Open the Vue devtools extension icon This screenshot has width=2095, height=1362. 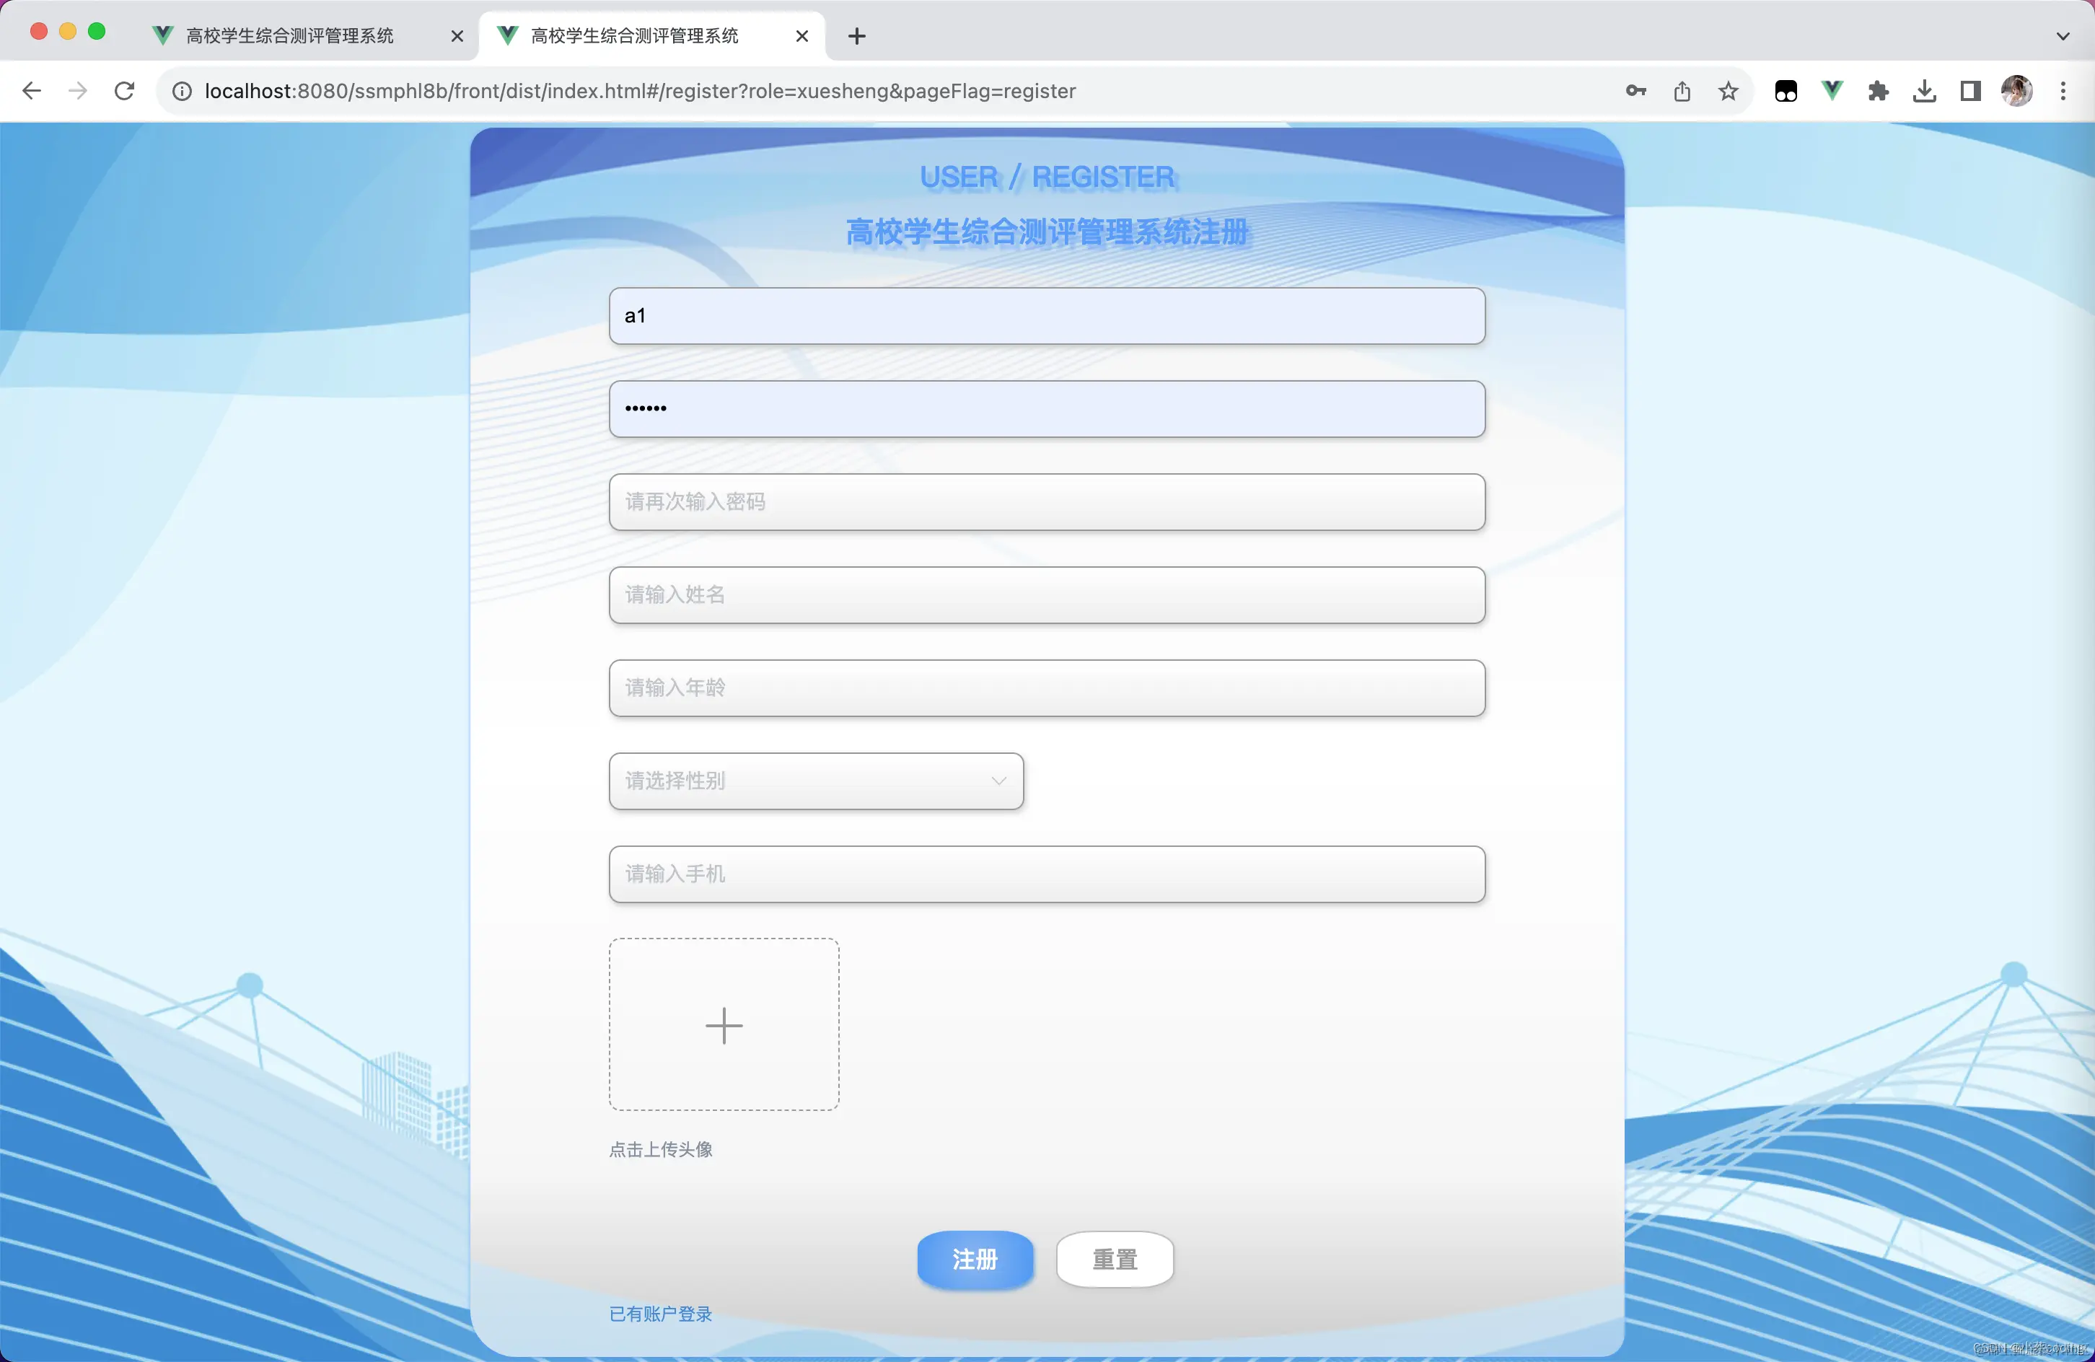click(x=1832, y=91)
